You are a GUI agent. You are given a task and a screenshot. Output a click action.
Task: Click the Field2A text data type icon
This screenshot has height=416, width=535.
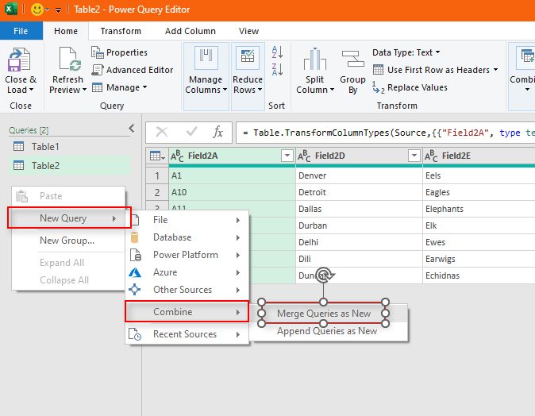click(177, 156)
